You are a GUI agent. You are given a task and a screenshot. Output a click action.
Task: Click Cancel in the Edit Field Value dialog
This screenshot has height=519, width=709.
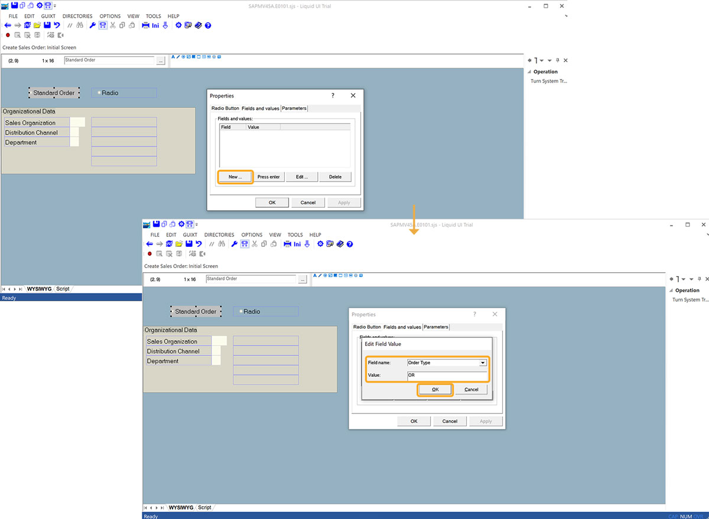471,390
